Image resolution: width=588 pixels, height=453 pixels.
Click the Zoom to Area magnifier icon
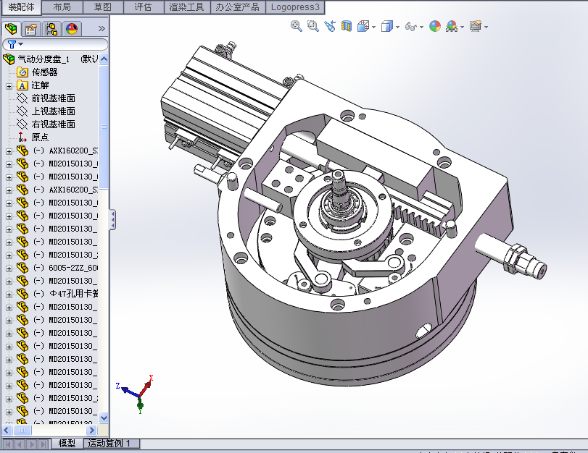point(312,26)
